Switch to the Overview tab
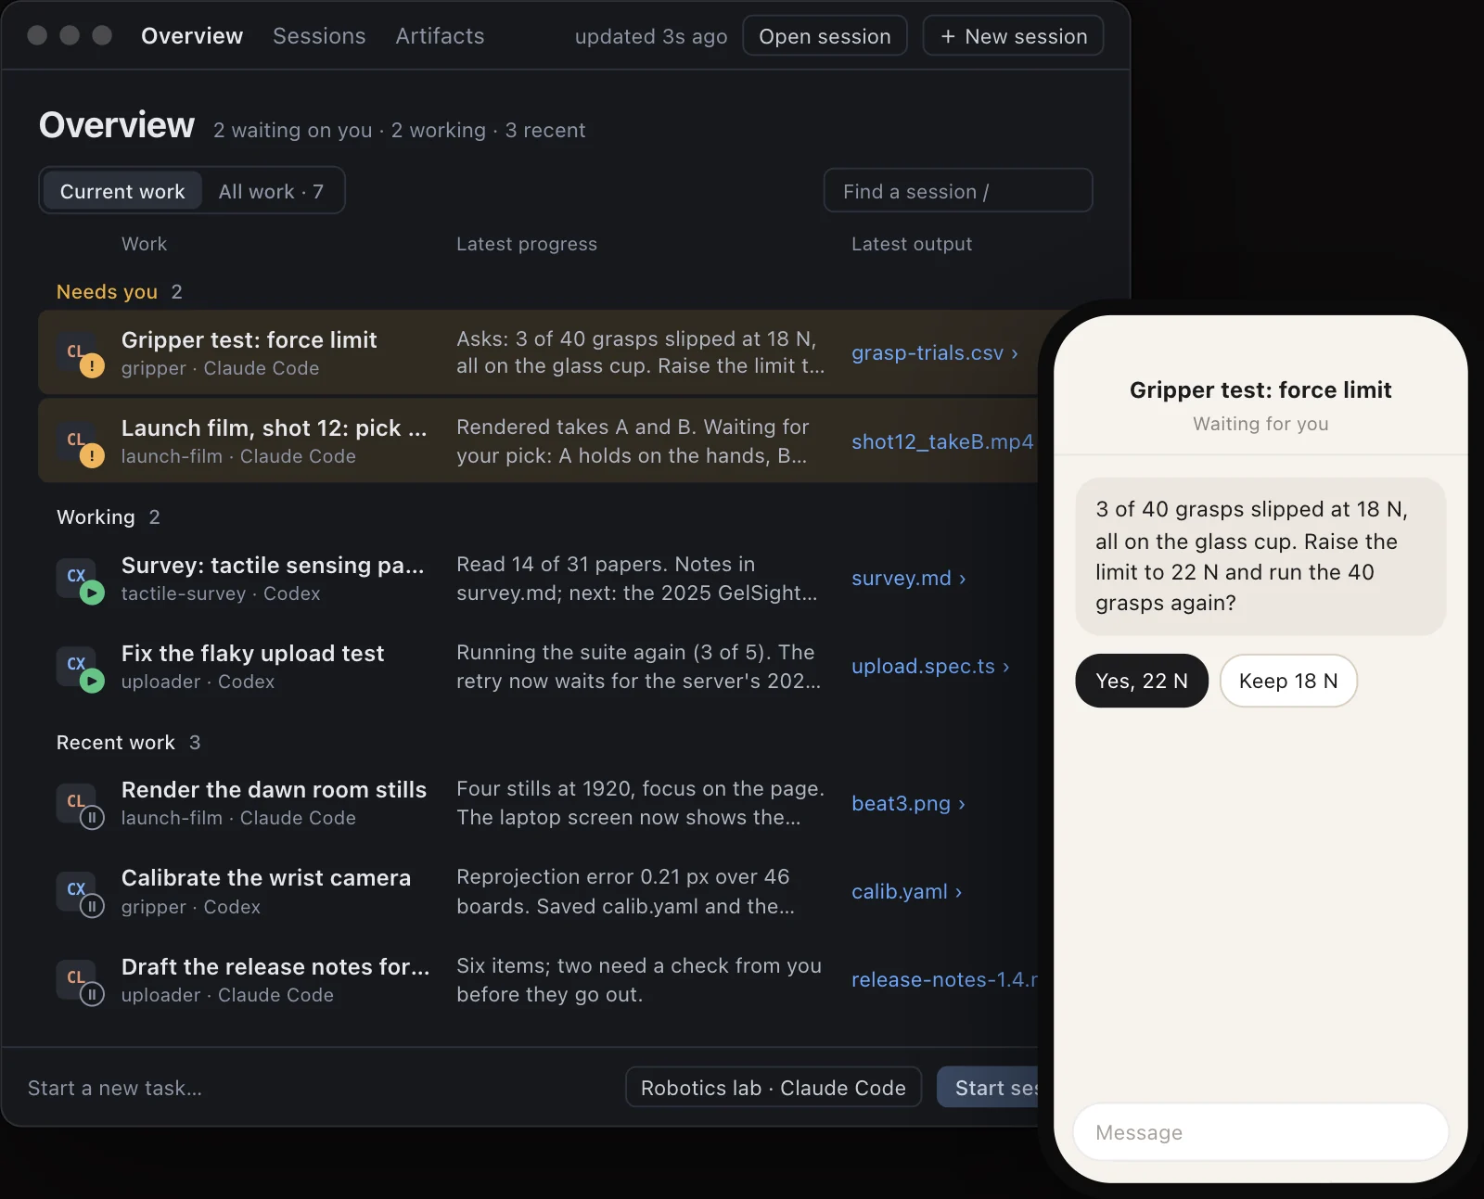The height and width of the screenshot is (1199, 1484). coord(192,36)
